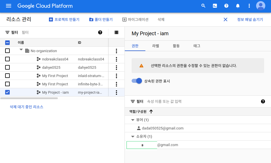Open actions menu for dahye0525 row
This screenshot has height=163, width=271.
click(116, 68)
